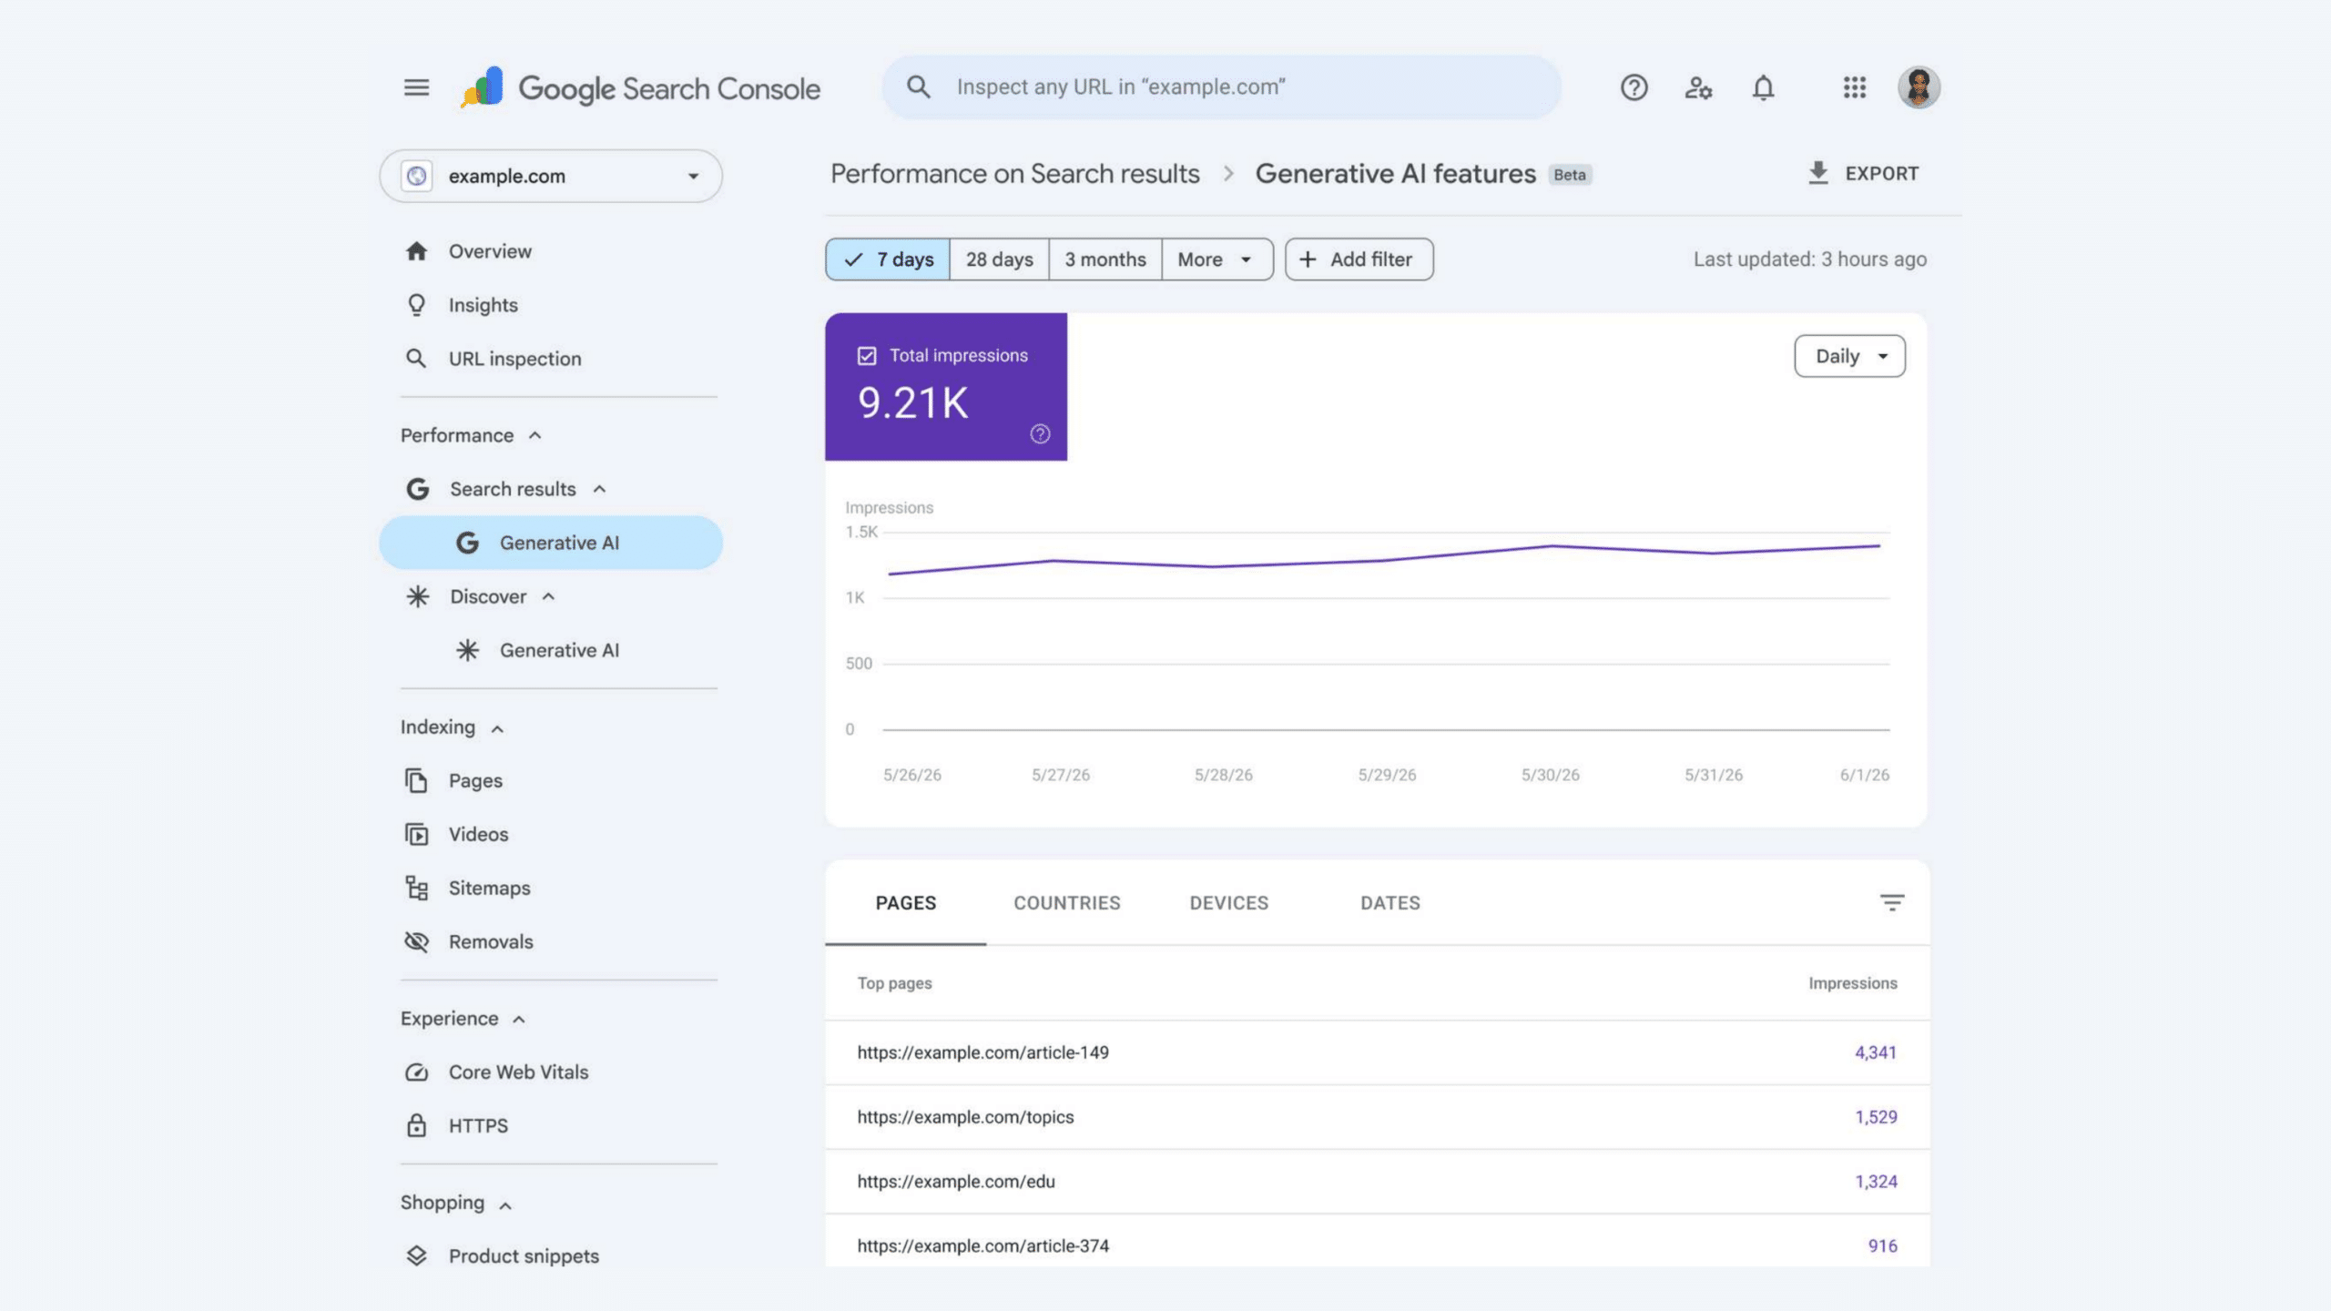Switch to the DATES tab

pos(1390,903)
